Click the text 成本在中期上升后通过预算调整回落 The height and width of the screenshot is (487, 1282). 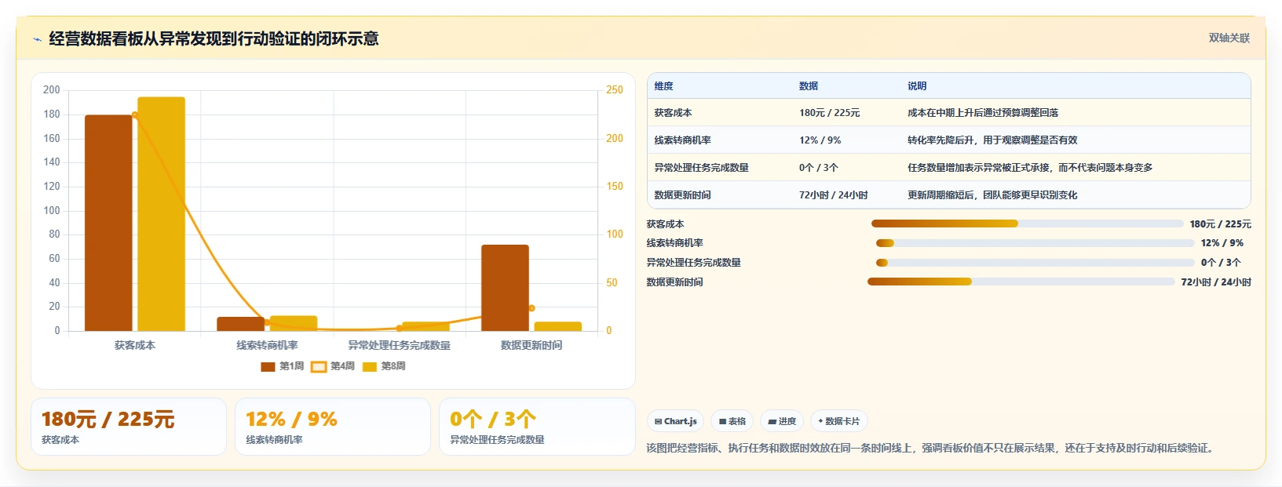(x=983, y=113)
